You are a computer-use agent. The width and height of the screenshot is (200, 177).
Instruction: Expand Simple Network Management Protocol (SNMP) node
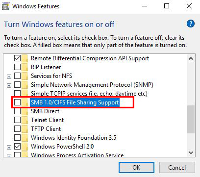9,85
